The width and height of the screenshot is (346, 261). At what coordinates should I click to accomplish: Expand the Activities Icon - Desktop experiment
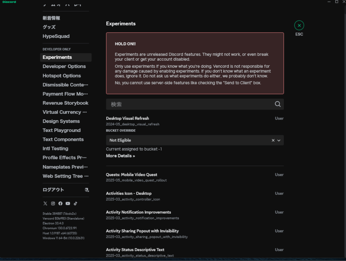[195, 196]
